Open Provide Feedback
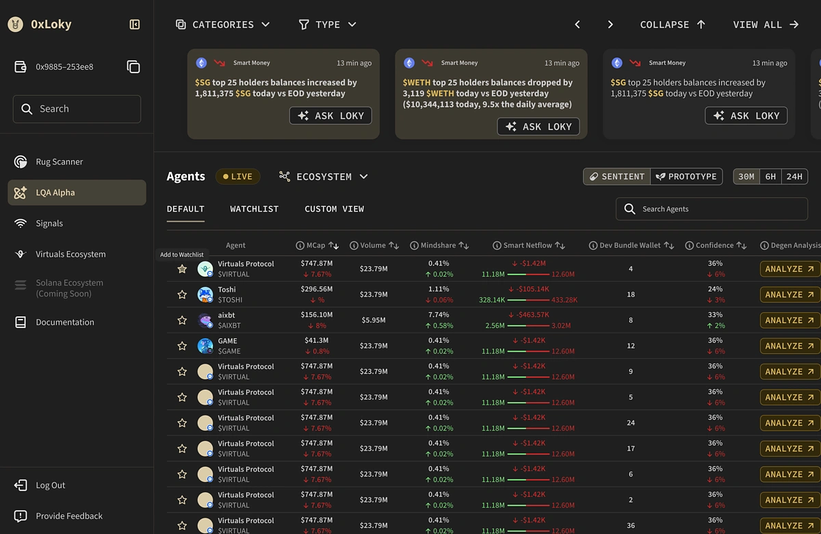This screenshot has width=821, height=534. coord(59,516)
